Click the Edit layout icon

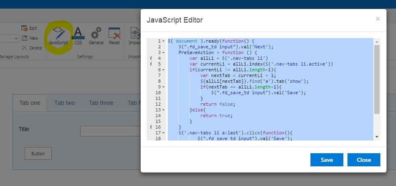pyautogui.click(x=29, y=28)
